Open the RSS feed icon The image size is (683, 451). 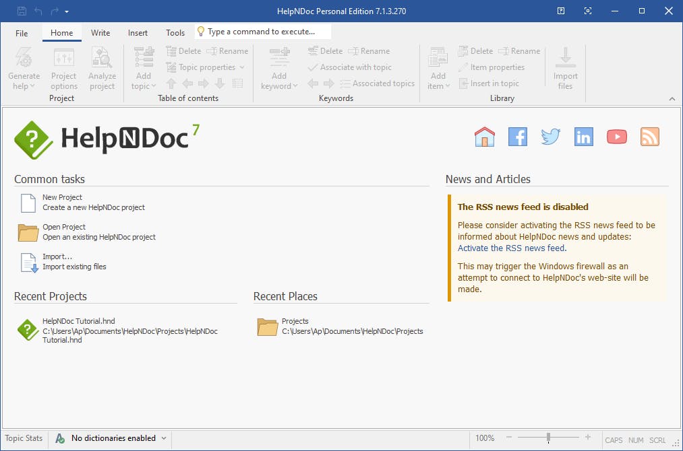(x=650, y=137)
